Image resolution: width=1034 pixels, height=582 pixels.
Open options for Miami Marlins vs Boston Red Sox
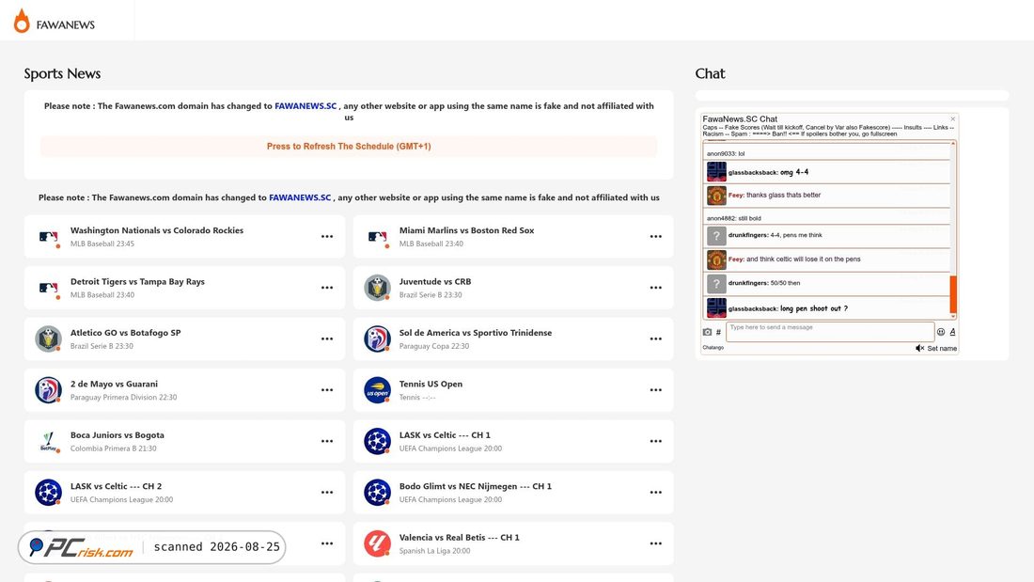tap(655, 236)
